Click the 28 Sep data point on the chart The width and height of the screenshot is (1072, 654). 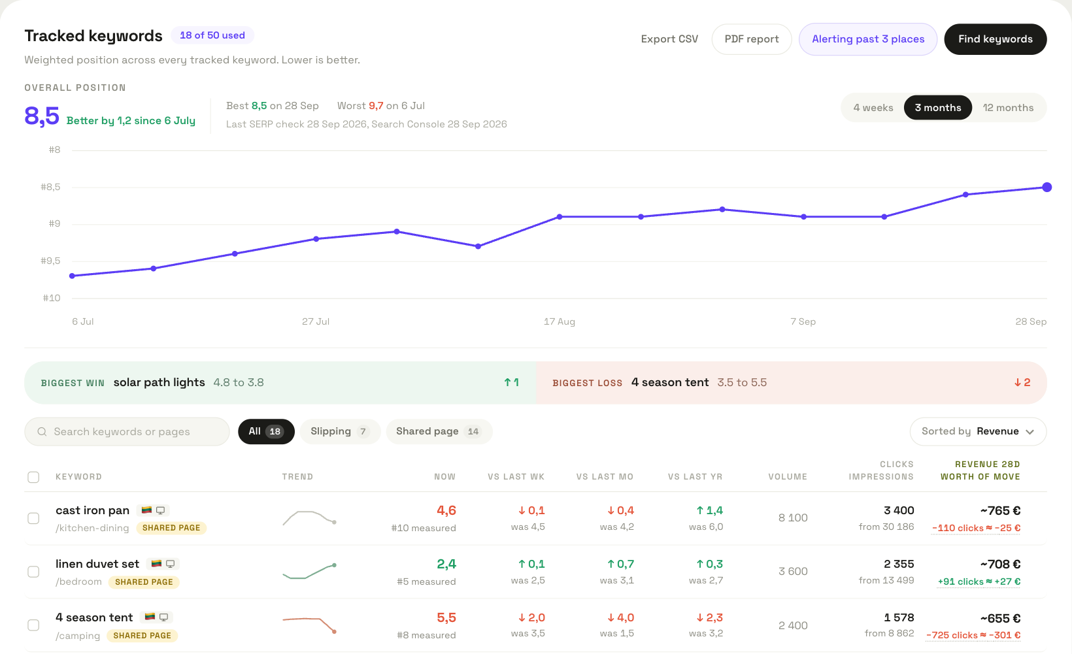[1047, 188]
